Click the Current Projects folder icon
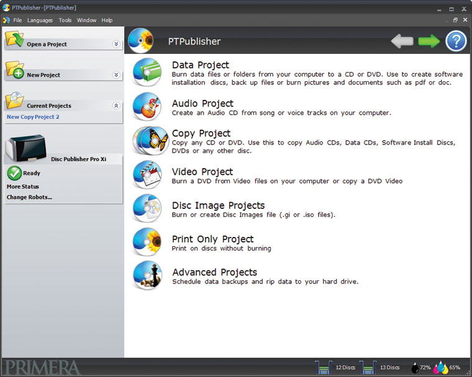 coord(14,100)
